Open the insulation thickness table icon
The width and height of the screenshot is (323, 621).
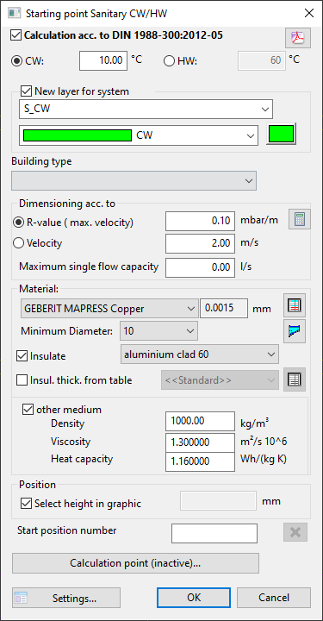[x=294, y=380]
